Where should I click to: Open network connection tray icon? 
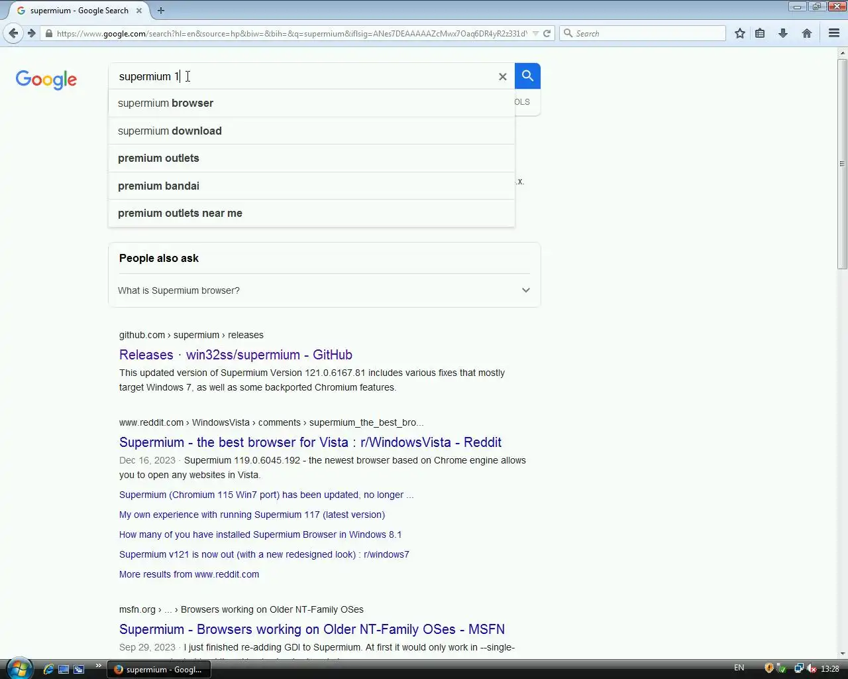(799, 668)
